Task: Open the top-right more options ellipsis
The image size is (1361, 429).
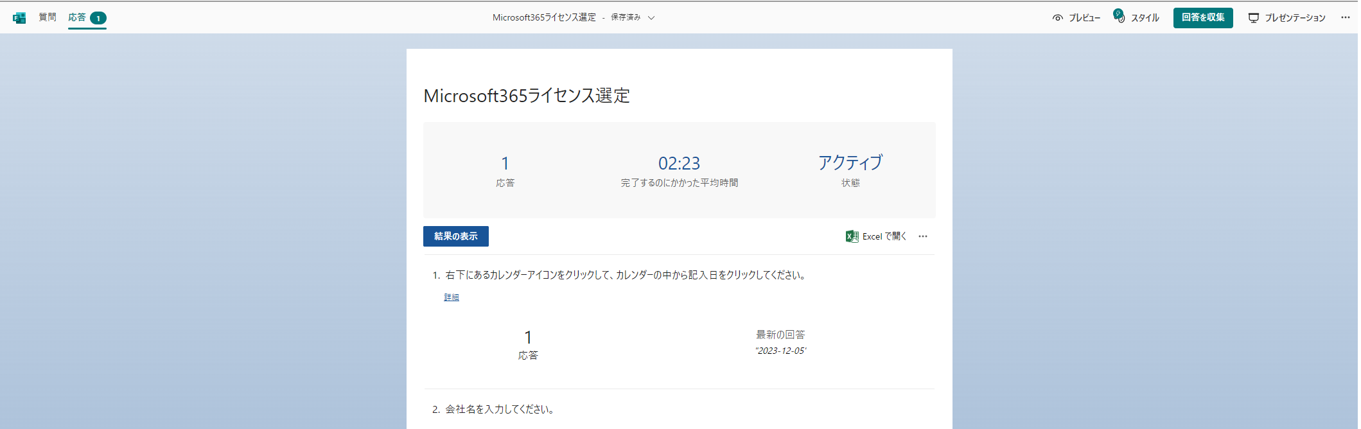Action: pyautogui.click(x=1345, y=17)
